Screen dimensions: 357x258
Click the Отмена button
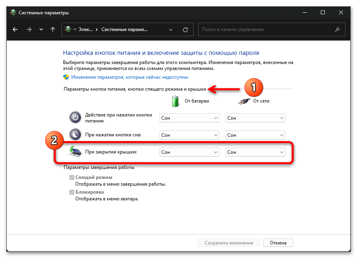point(278,243)
